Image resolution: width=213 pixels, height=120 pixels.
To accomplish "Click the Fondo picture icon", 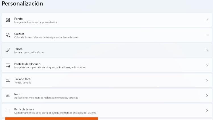I will (x=8, y=20).
